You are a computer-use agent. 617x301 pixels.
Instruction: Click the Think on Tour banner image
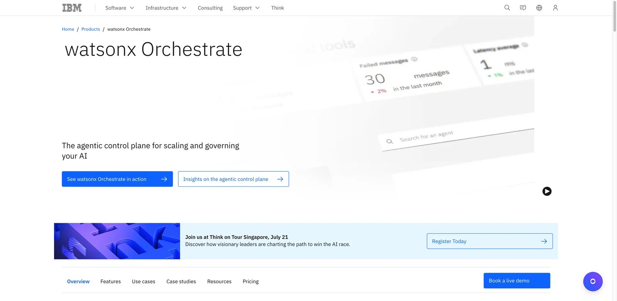coord(117,241)
